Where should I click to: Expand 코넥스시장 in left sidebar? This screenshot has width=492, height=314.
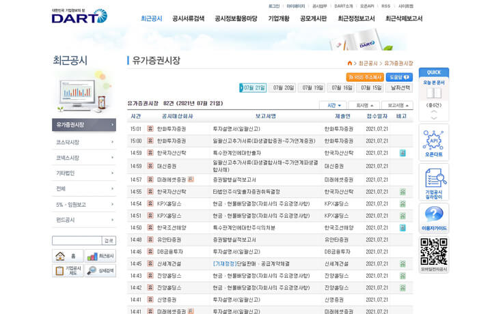84,158
